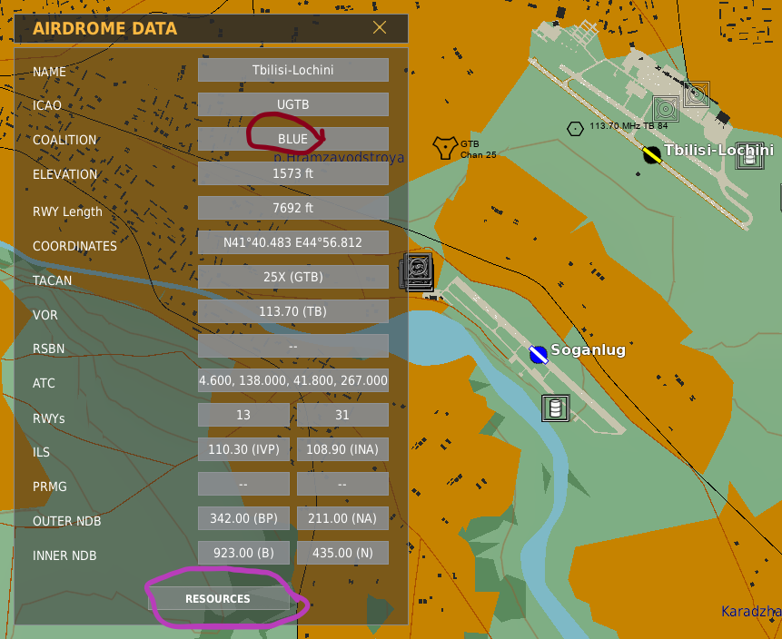Viewport: 782px width, 639px height.
Task: Select the blue Soganlug airfield marker
Action: point(538,355)
